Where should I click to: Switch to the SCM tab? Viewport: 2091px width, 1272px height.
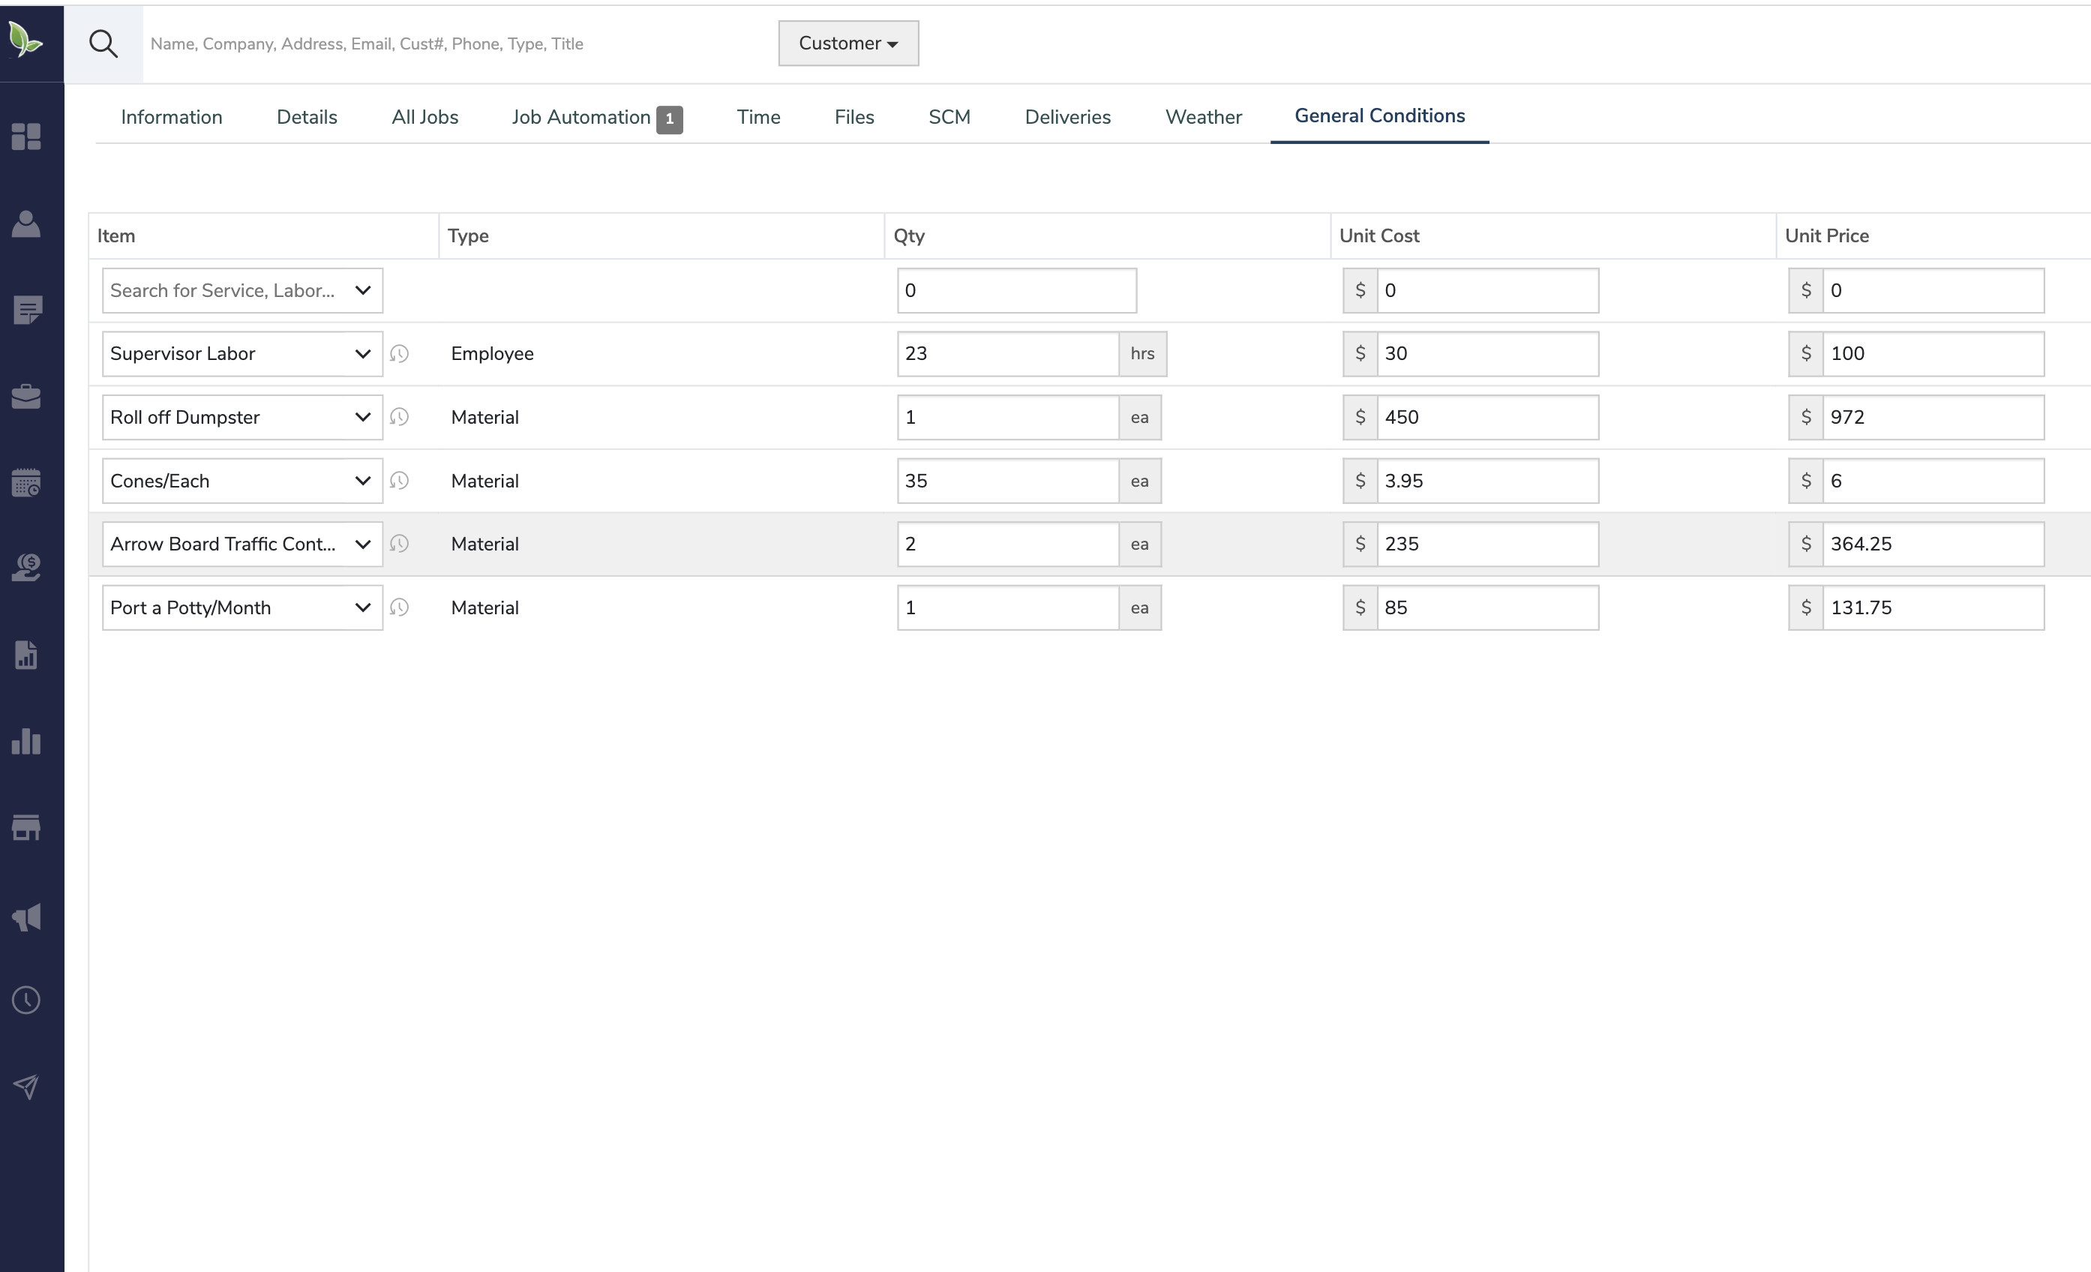(x=949, y=117)
